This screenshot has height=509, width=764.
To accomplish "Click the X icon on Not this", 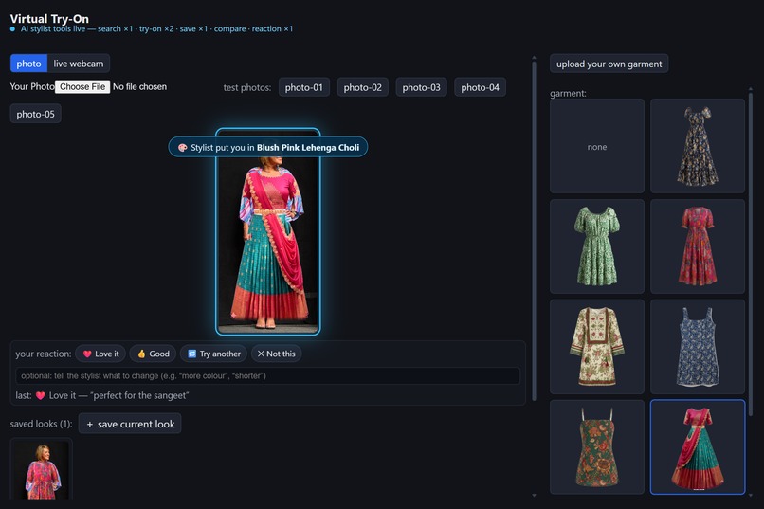I will tap(261, 354).
